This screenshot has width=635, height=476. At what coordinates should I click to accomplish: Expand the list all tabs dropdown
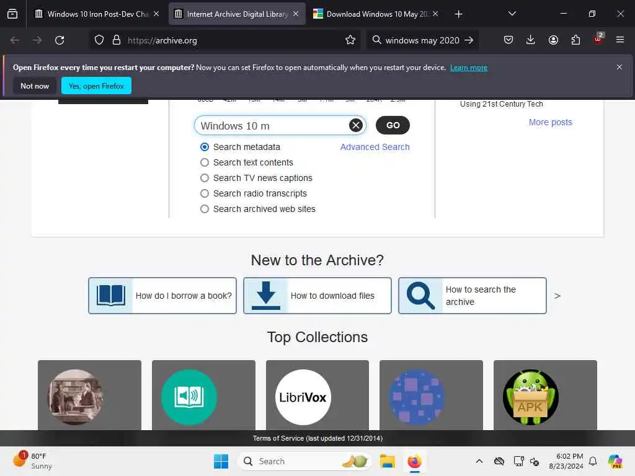[x=512, y=14]
